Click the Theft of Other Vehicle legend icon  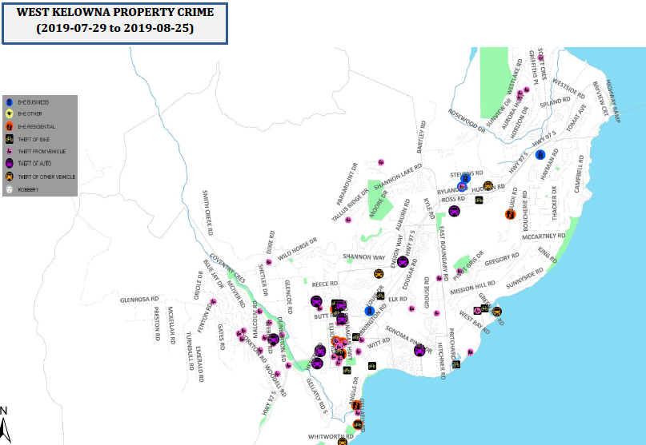coord(8,177)
